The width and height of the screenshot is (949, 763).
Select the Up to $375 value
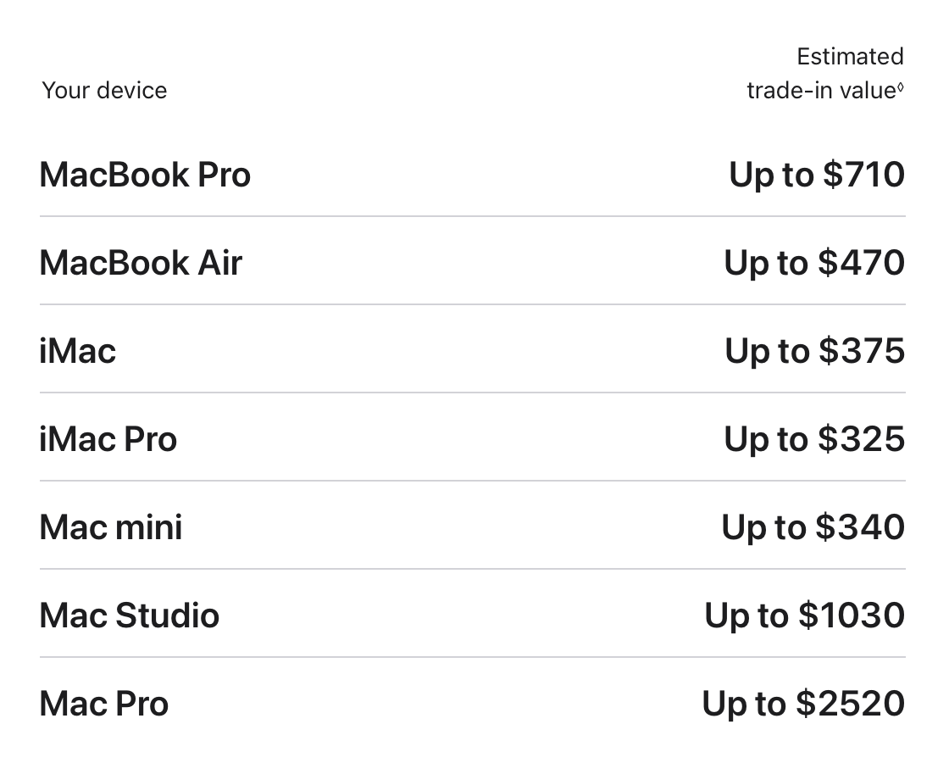point(814,351)
